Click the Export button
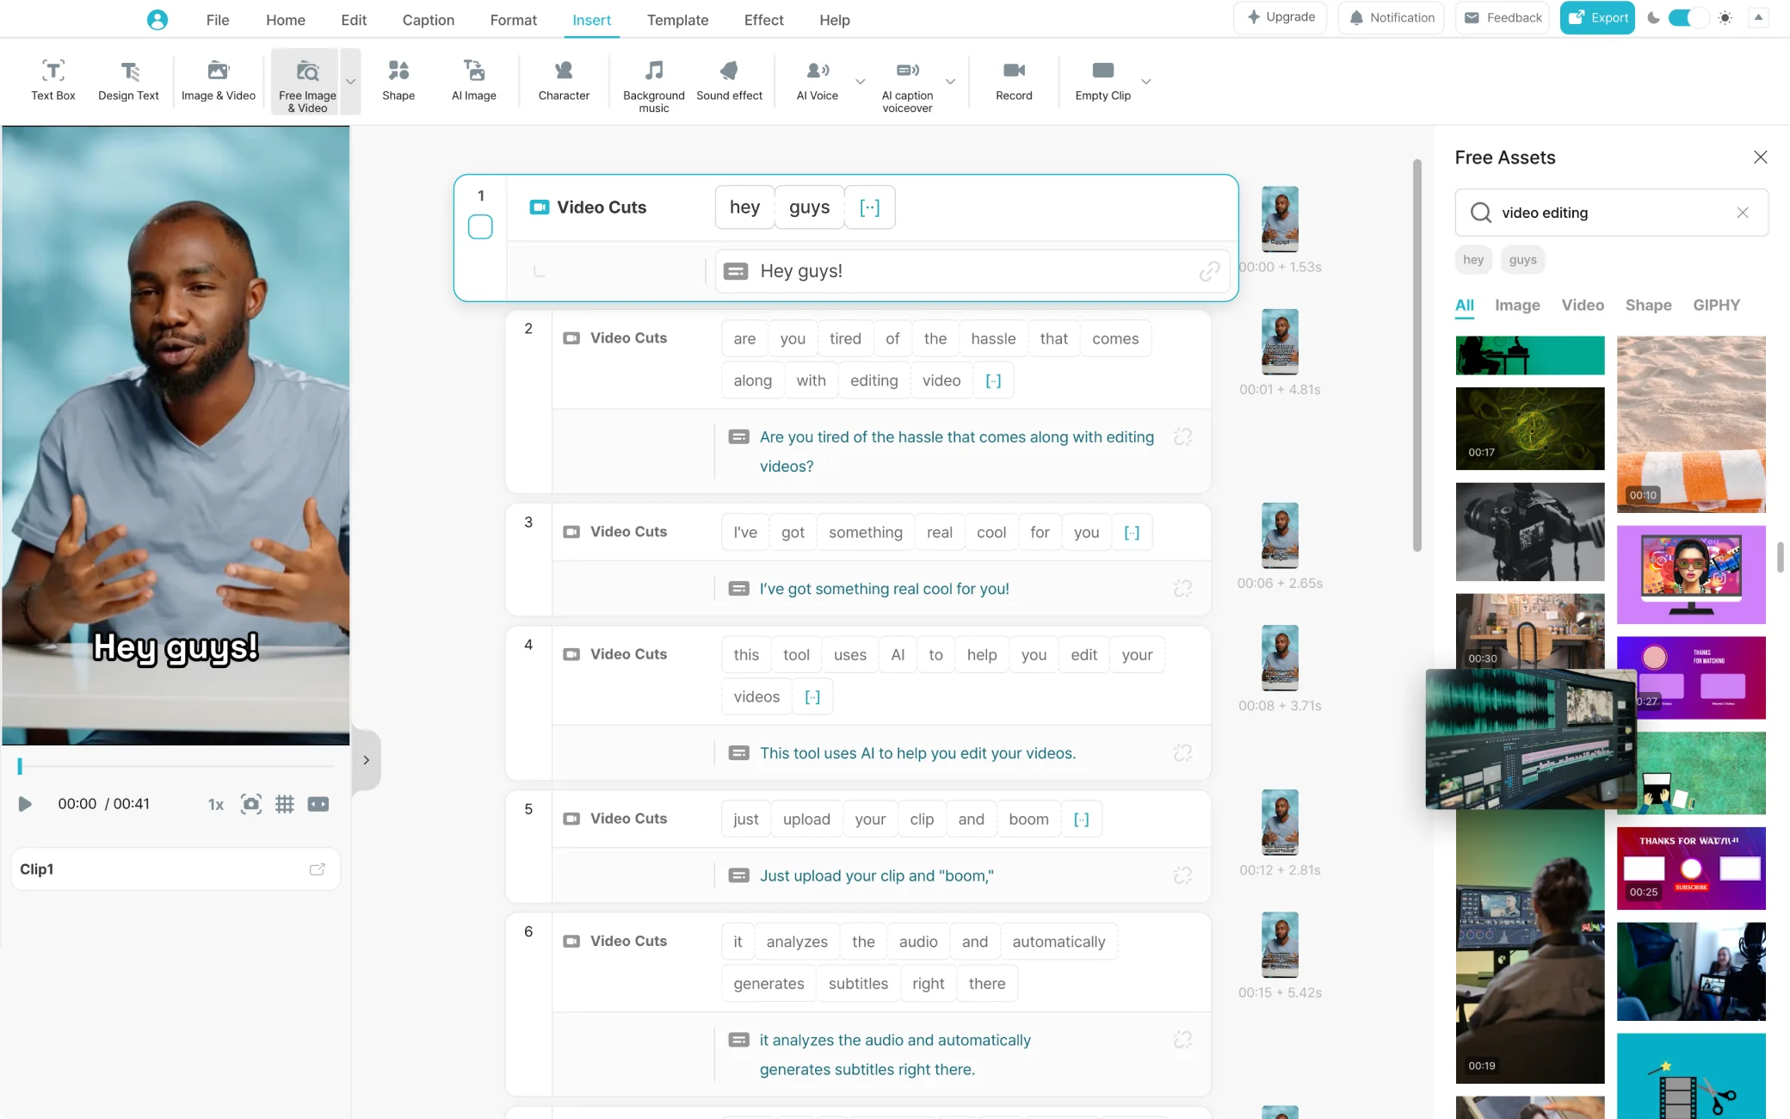This screenshot has height=1119, width=1790. (x=1597, y=18)
